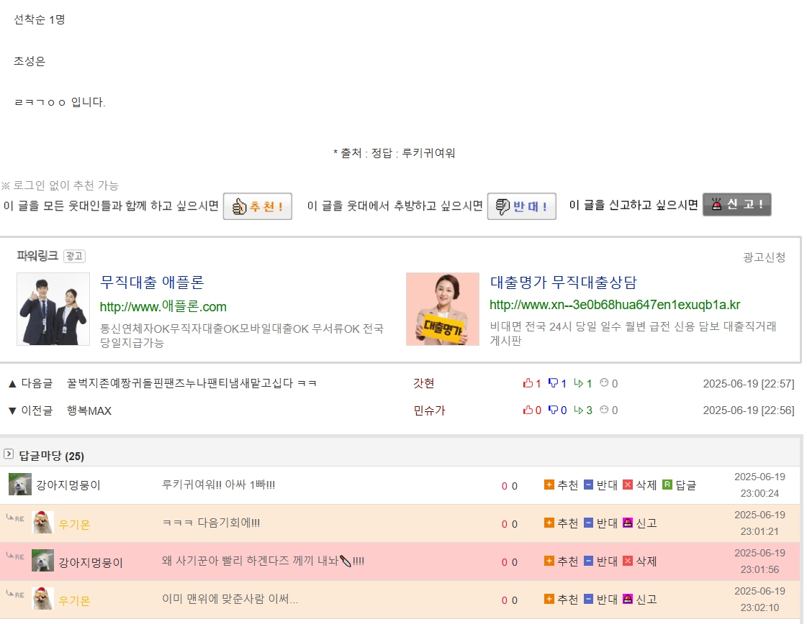Image resolution: width=807 pixels, height=624 pixels.
Task: Open the 광고신청 link in the 파워링크 box
Action: tap(764, 257)
